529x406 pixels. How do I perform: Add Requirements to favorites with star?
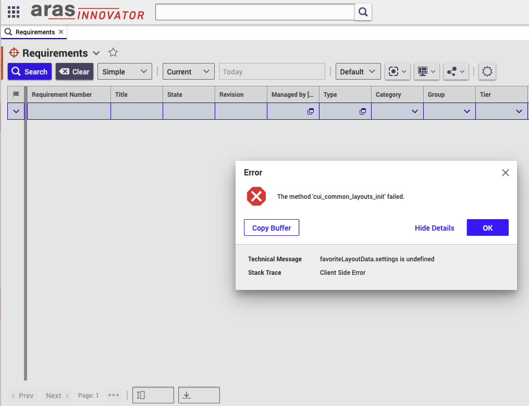coord(113,53)
